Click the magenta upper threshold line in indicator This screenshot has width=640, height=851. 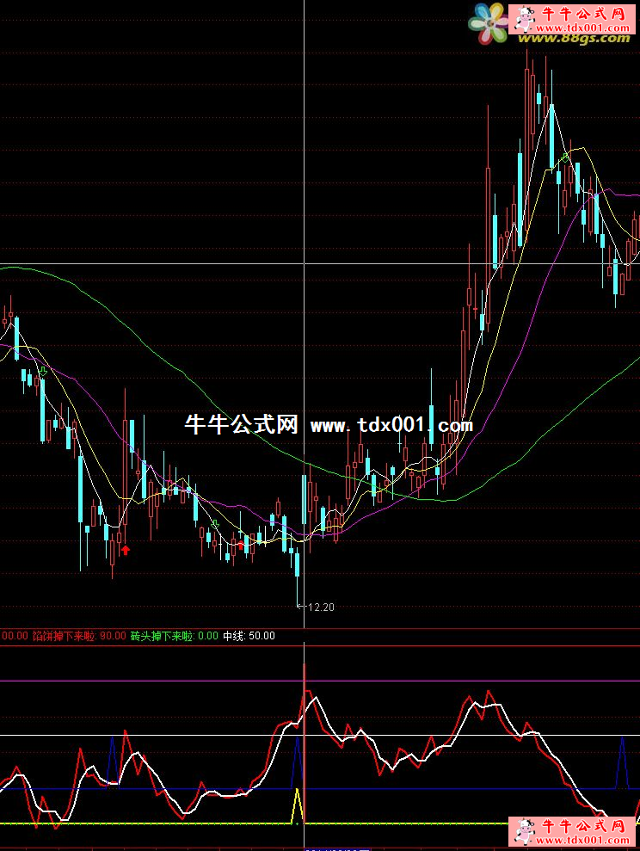click(x=172, y=681)
